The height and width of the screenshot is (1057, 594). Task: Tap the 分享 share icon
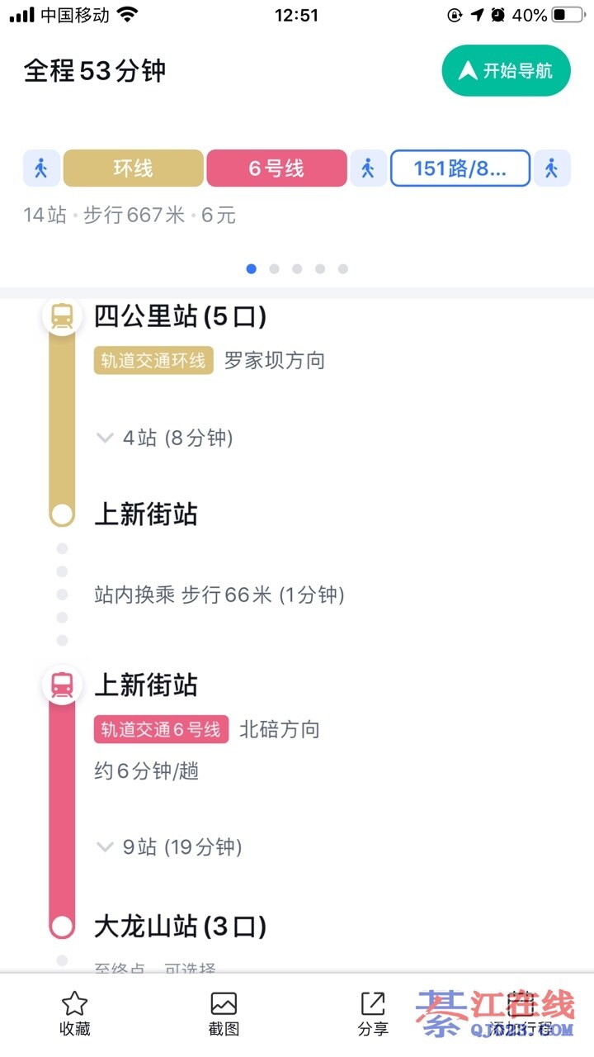[373, 1004]
